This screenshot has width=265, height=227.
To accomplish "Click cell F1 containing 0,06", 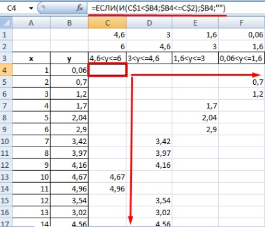I will (x=242, y=34).
